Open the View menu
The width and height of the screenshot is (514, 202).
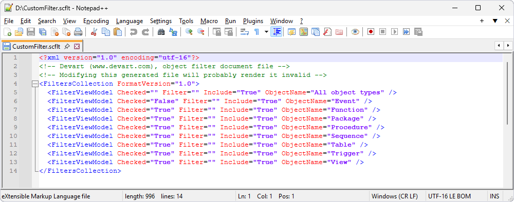tap(69, 21)
